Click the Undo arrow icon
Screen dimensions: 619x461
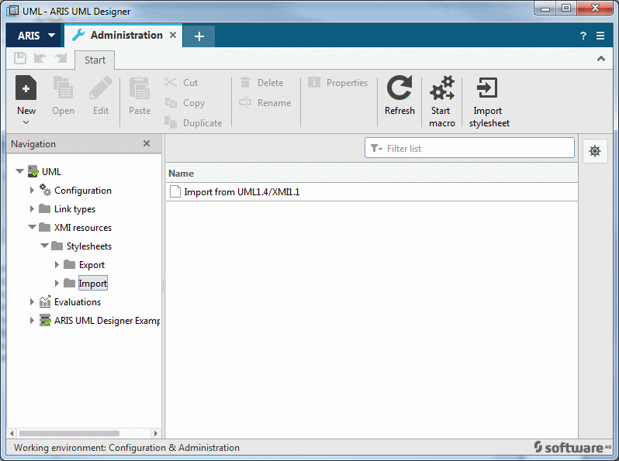40,58
